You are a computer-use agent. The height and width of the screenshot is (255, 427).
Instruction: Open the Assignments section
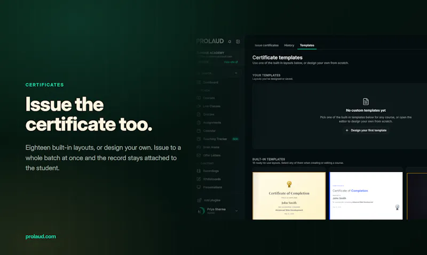(209, 122)
